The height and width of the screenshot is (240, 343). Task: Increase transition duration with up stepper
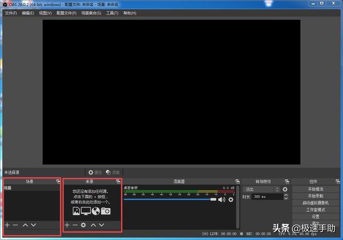(286, 195)
